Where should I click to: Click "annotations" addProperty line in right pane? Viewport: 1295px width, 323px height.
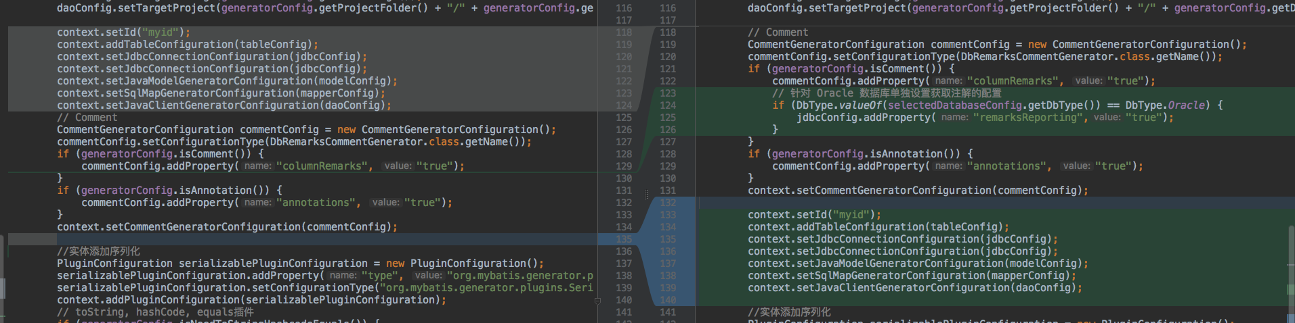point(958,166)
